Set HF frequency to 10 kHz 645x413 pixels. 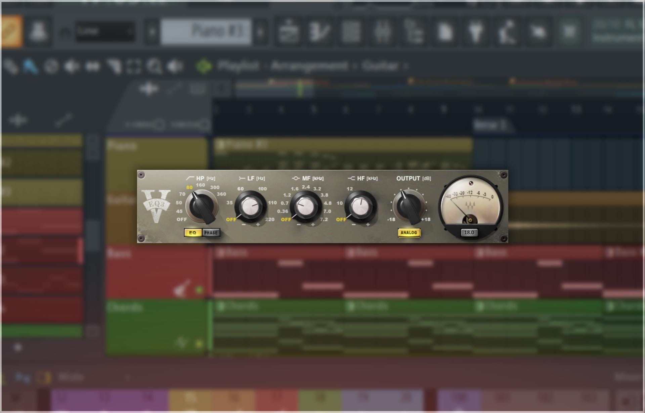pyautogui.click(x=340, y=203)
